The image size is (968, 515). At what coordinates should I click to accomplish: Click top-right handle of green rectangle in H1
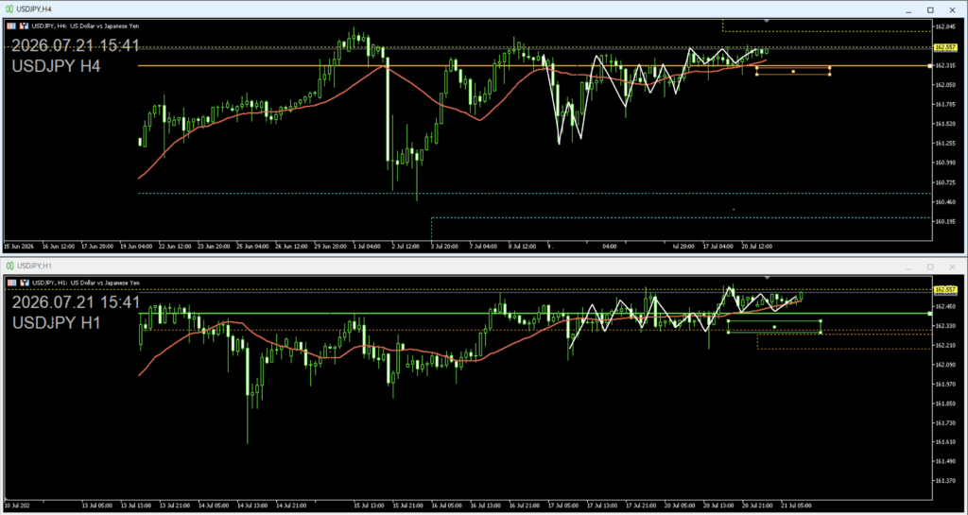tap(821, 320)
